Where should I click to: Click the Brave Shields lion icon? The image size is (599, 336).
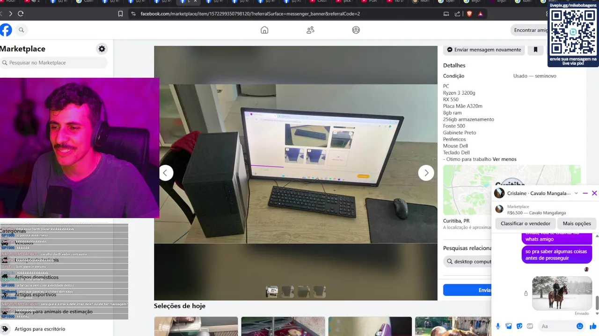469,14
